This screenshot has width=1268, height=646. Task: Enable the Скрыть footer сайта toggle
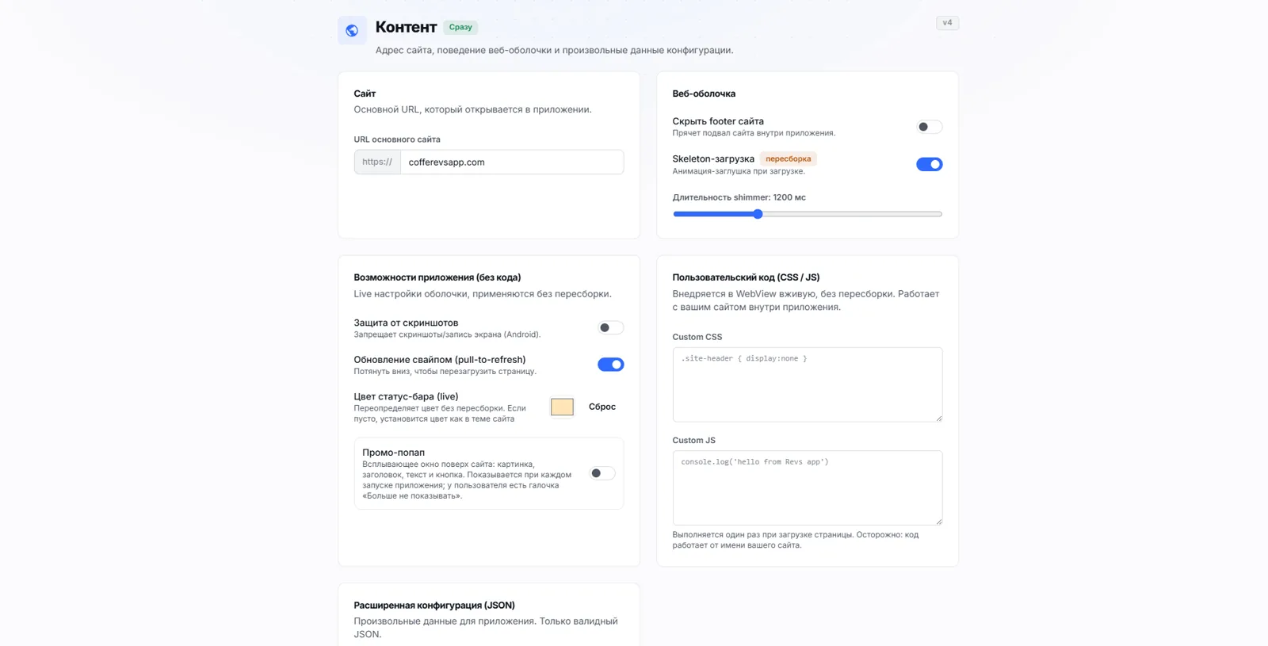point(929,127)
